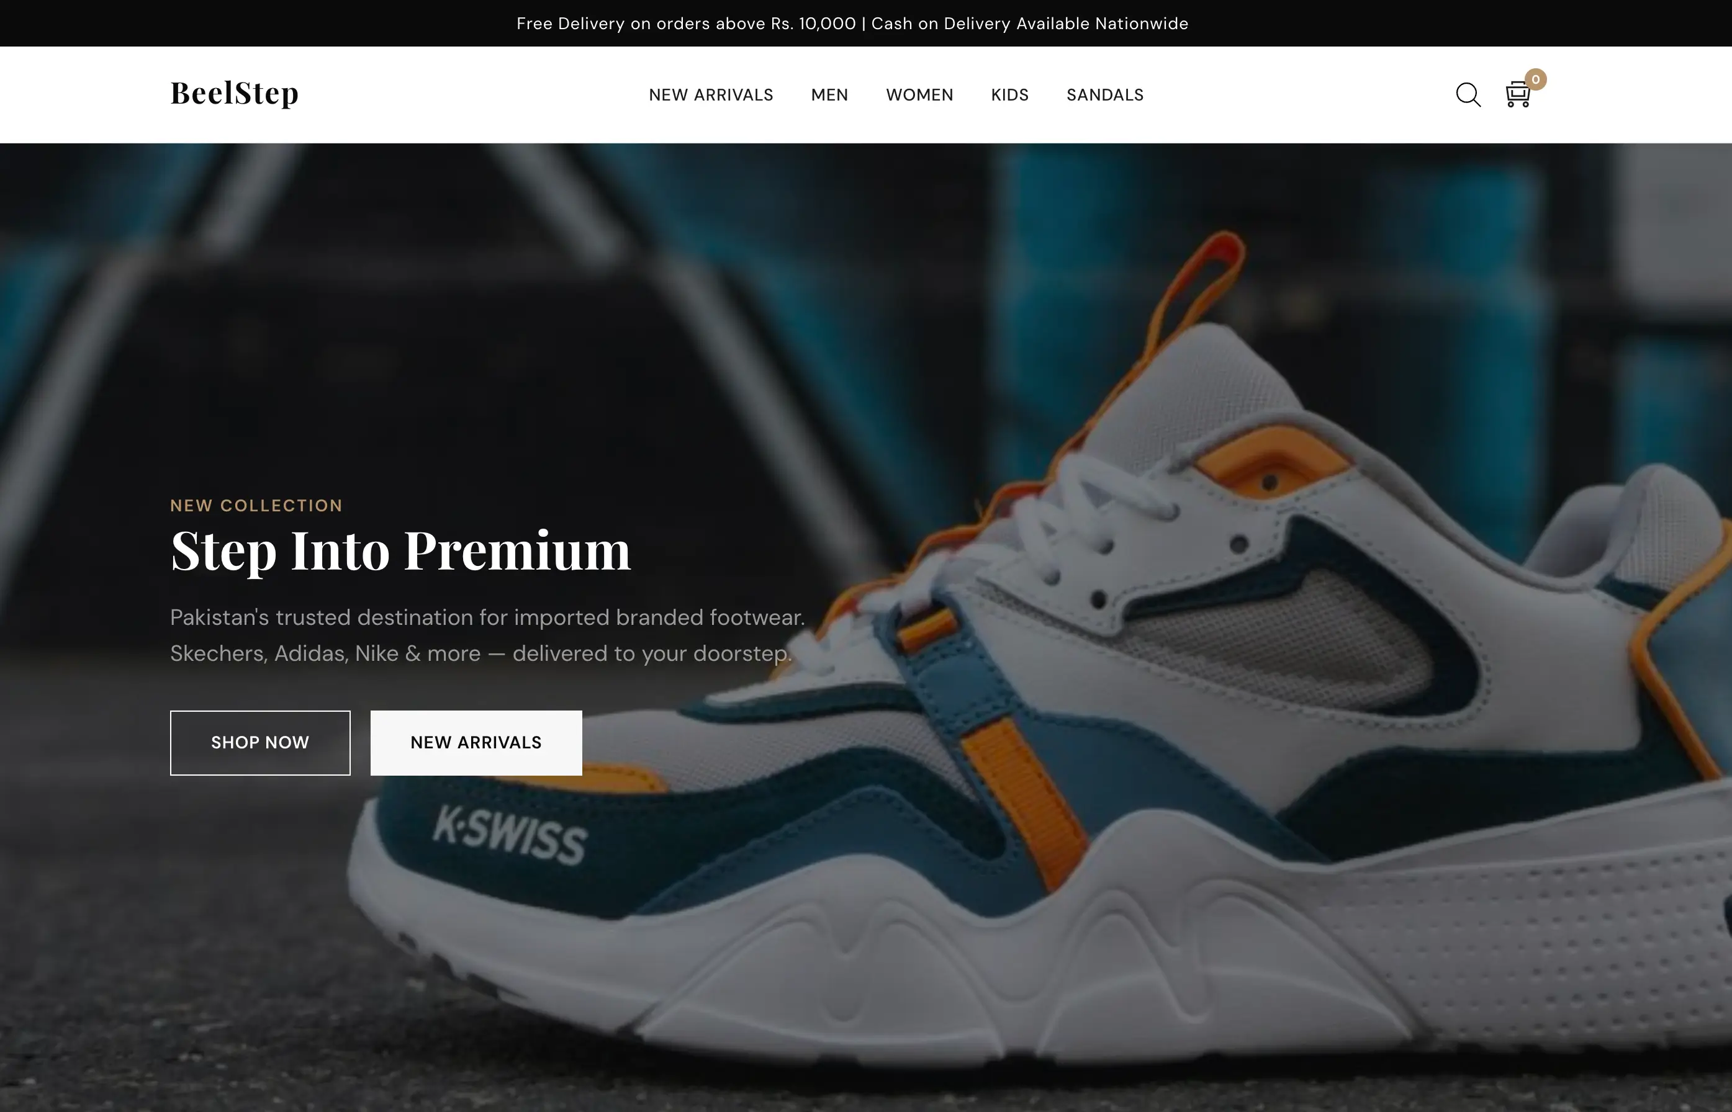Image resolution: width=1732 pixels, height=1112 pixels.
Task: Click the white NEW ARRIVALS hero button
Action: coord(476,742)
